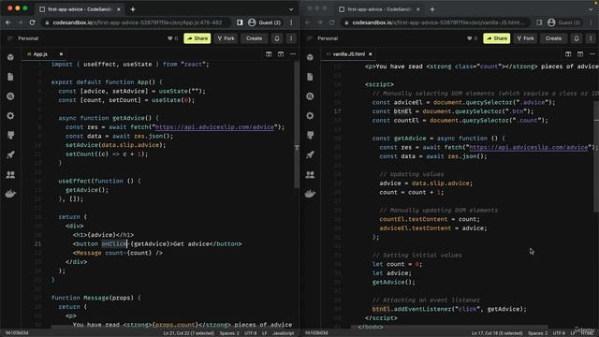Open Settings gear in left window sidebar
Image resolution: width=599 pixels, height=337 pixels.
[x=10, y=116]
